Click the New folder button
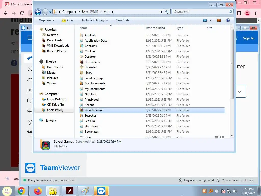Screen dimensions: 261x196 click(123, 20)
